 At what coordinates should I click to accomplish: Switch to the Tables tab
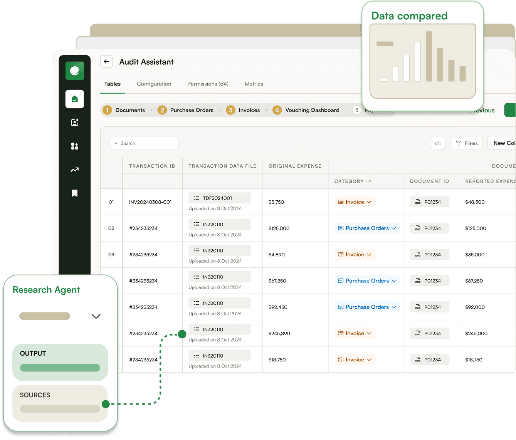(x=113, y=84)
